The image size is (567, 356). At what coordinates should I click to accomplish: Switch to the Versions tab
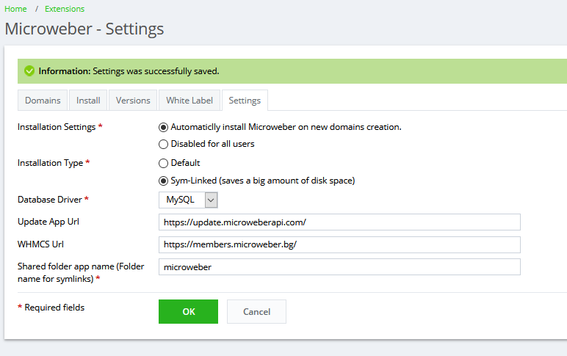tap(133, 101)
